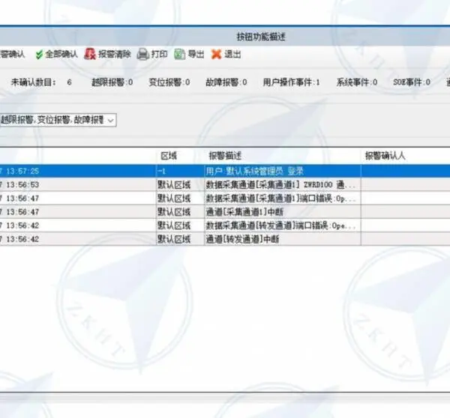
Task: Click the red X 退出 icon
Action: (216, 54)
